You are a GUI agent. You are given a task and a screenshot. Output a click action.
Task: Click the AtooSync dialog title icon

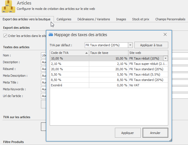click(x=51, y=34)
